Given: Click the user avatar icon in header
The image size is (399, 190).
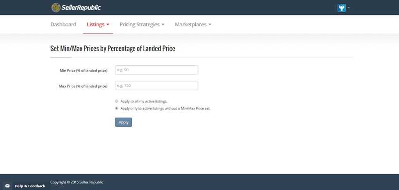Looking at the screenshot, I should (x=341, y=8).
